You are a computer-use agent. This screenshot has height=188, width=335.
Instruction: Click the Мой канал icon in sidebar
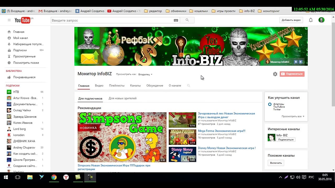[9, 38]
